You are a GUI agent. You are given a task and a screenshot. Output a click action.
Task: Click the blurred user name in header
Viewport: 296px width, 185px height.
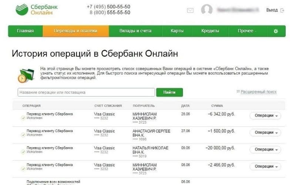click(238, 10)
